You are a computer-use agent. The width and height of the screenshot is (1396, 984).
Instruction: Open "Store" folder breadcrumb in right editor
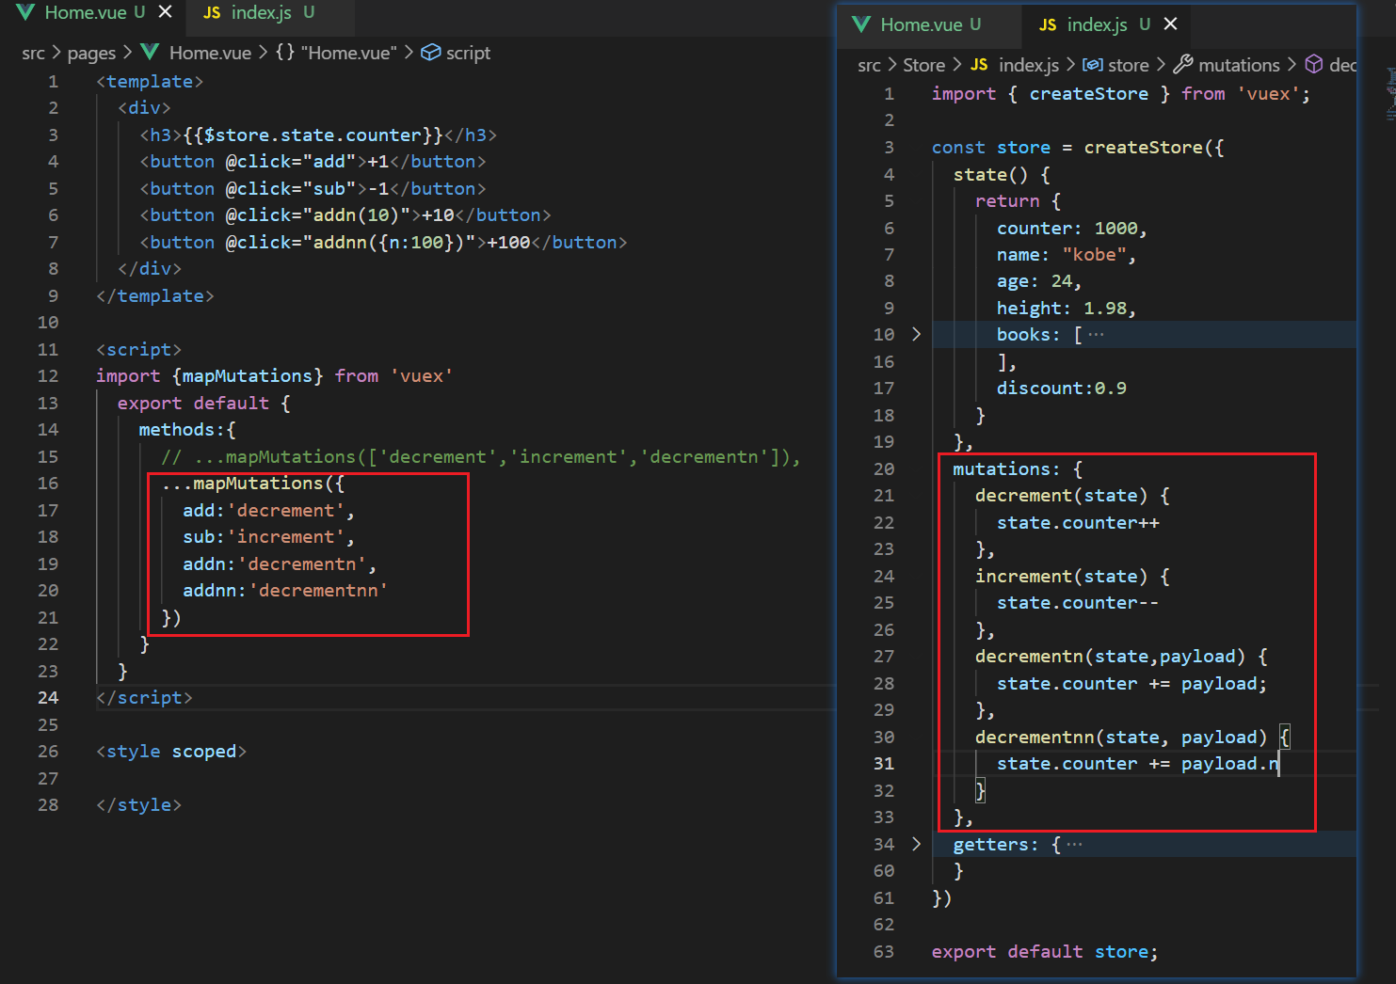point(923,65)
